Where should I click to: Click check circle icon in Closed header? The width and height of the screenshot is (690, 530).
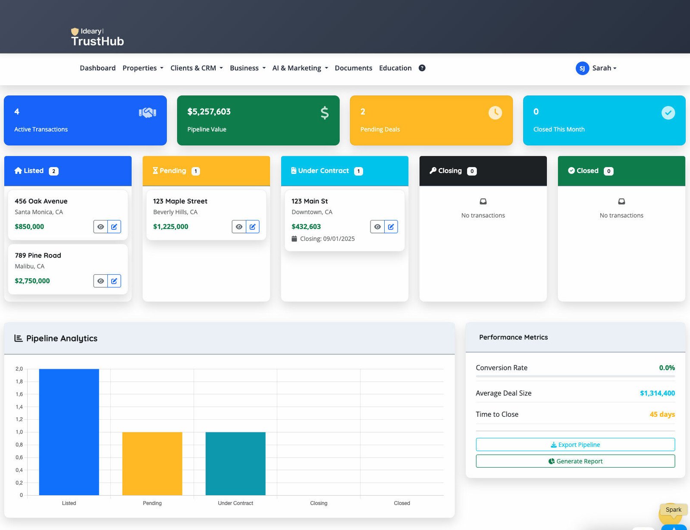pyautogui.click(x=571, y=170)
